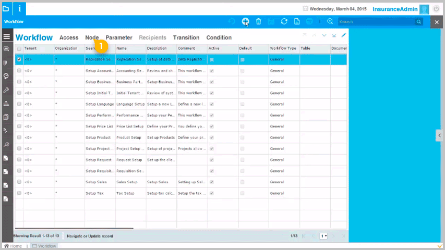Click the Save floppy disk icon

pyautogui.click(x=271, y=21)
